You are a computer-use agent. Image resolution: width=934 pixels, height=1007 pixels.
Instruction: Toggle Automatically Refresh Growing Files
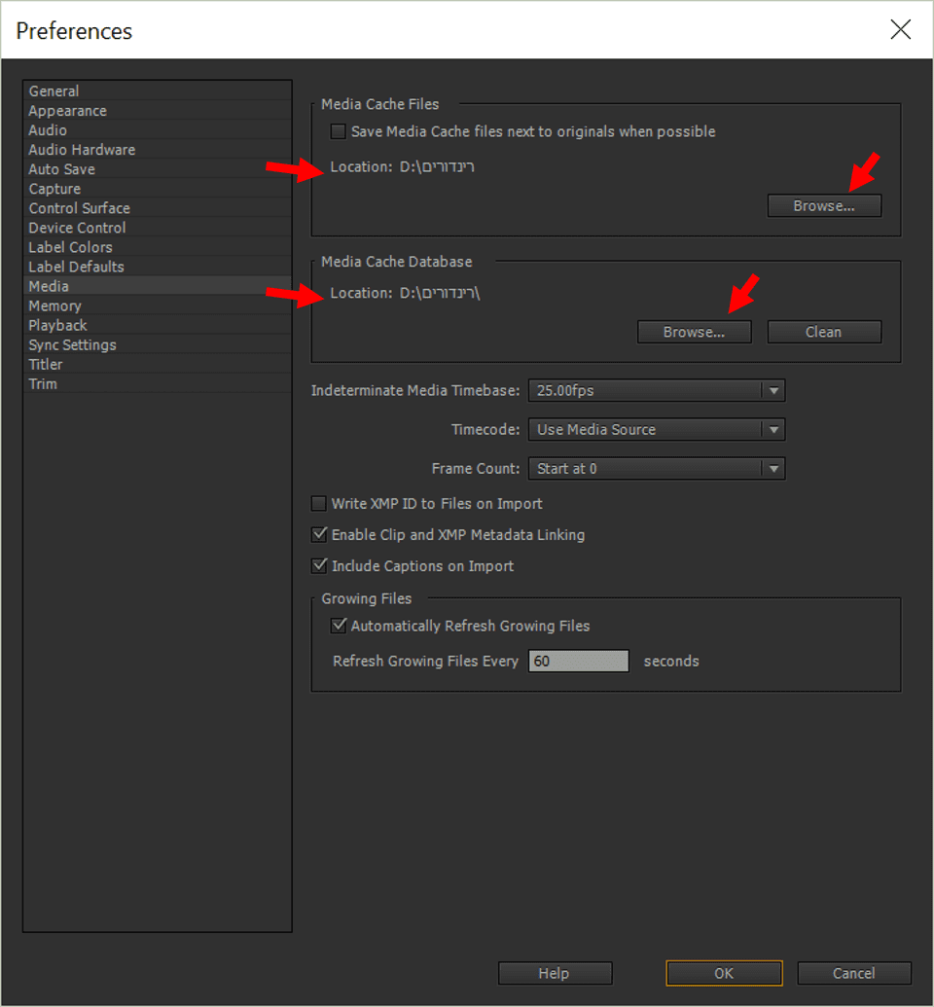coord(338,626)
